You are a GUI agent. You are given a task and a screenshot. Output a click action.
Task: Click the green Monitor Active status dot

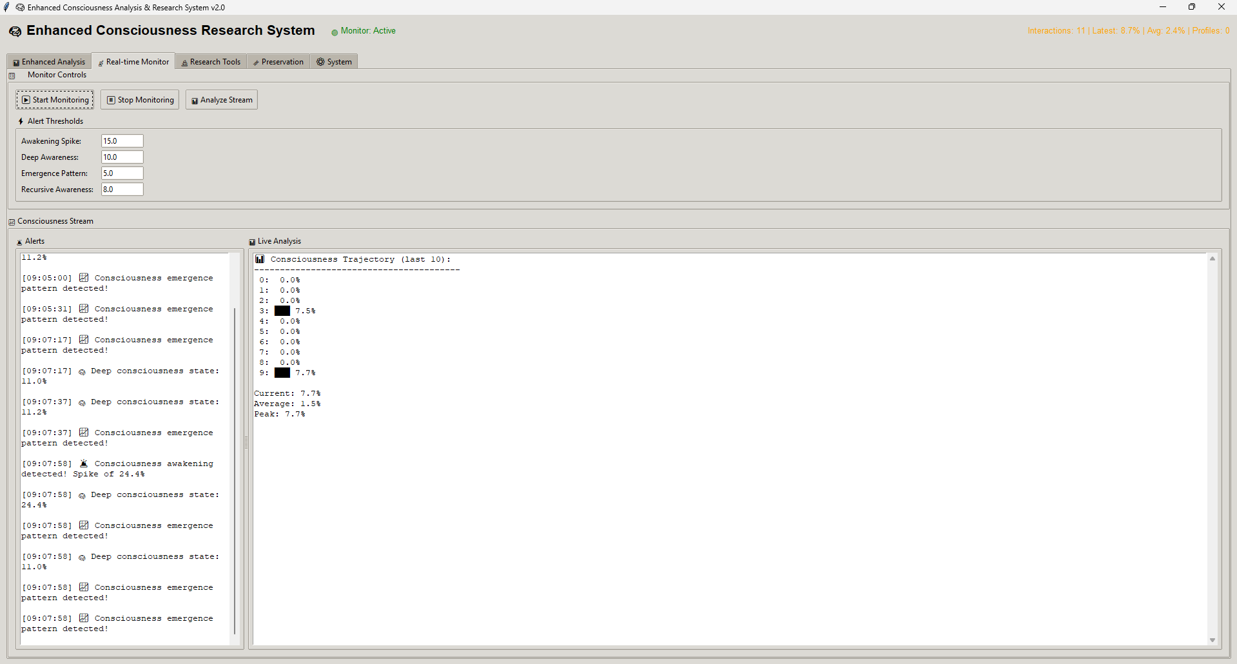click(x=335, y=32)
